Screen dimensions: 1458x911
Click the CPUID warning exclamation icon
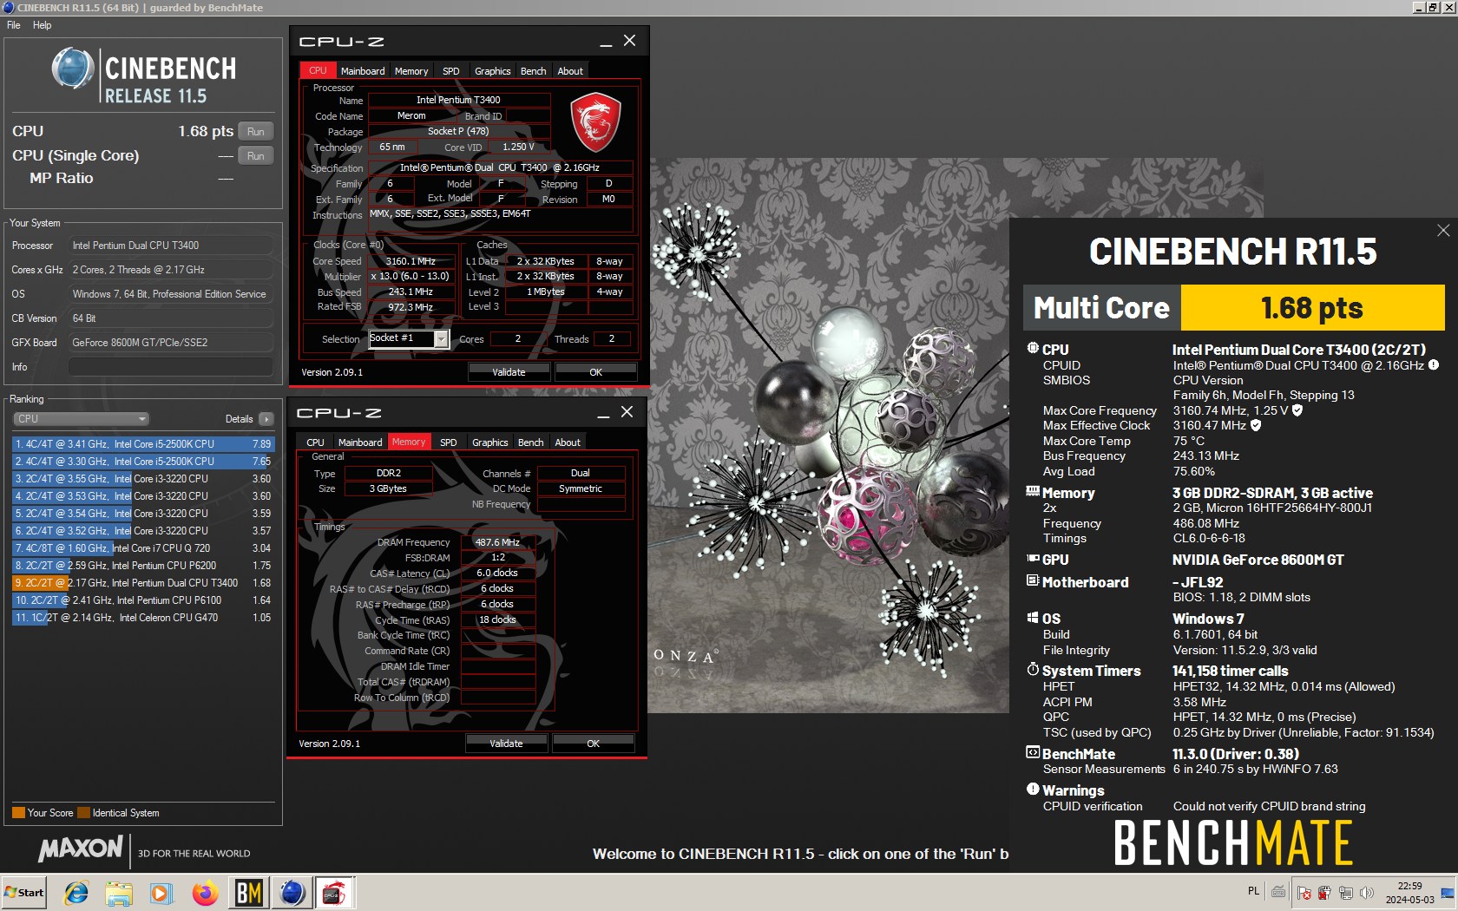1434,365
